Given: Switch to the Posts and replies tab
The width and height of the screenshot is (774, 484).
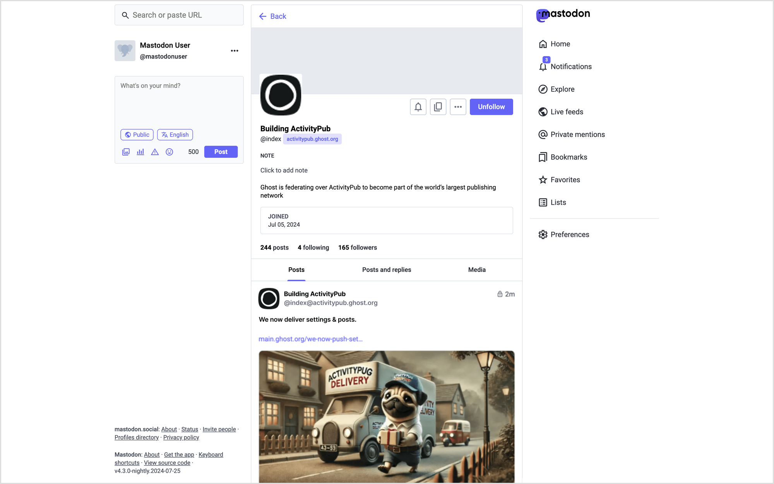Looking at the screenshot, I should tap(386, 270).
